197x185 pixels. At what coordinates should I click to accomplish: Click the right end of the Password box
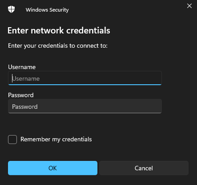pos(157,106)
